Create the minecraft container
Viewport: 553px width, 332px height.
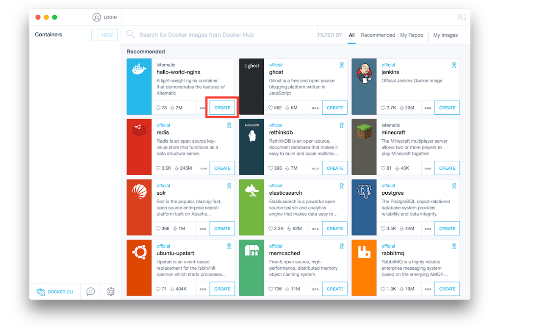(447, 168)
